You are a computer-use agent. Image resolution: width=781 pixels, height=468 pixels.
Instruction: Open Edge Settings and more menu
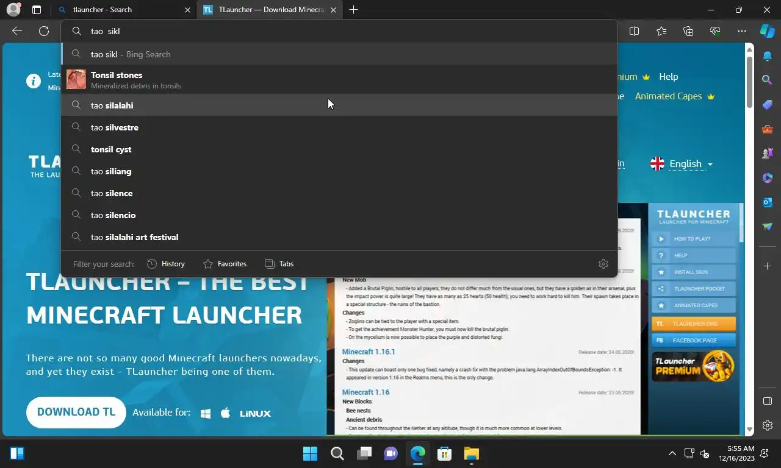tap(742, 31)
